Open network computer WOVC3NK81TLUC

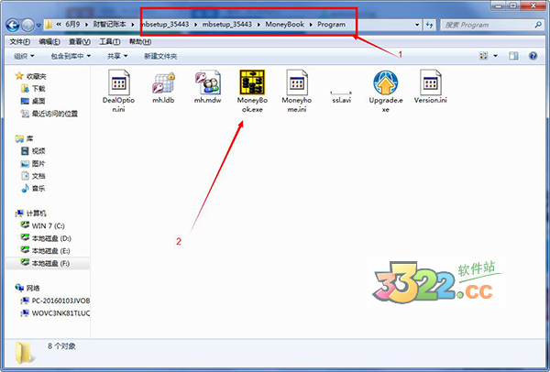point(60,313)
